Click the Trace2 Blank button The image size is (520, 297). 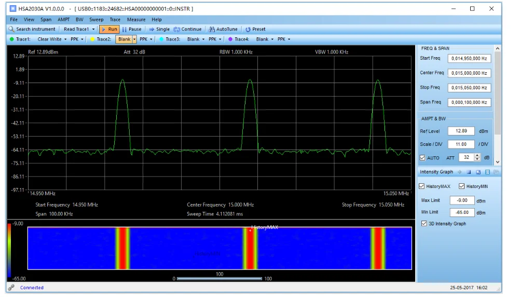(125, 39)
